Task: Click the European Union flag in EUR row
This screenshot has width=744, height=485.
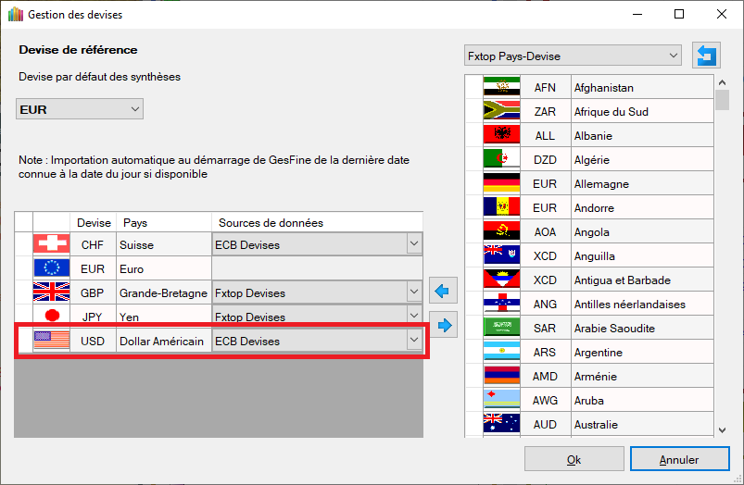Action: [52, 268]
